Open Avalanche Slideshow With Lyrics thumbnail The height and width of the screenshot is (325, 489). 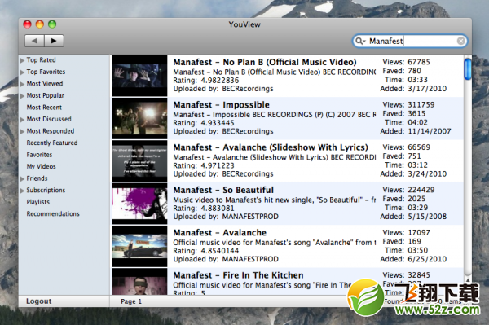coord(139,161)
